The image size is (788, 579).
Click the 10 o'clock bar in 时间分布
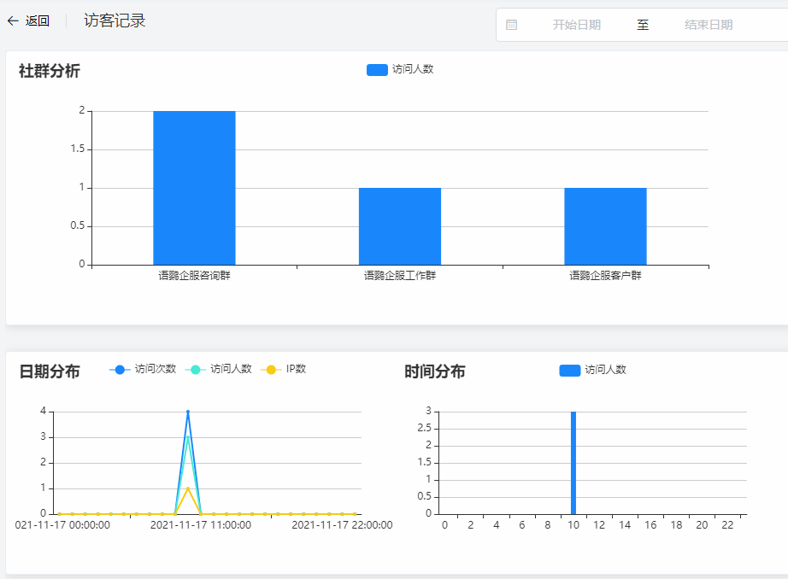(573, 463)
